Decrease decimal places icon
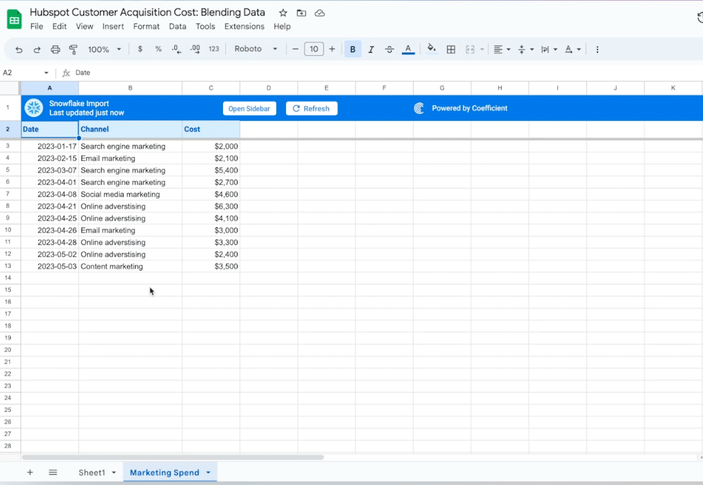The height and width of the screenshot is (485, 703). tap(176, 49)
